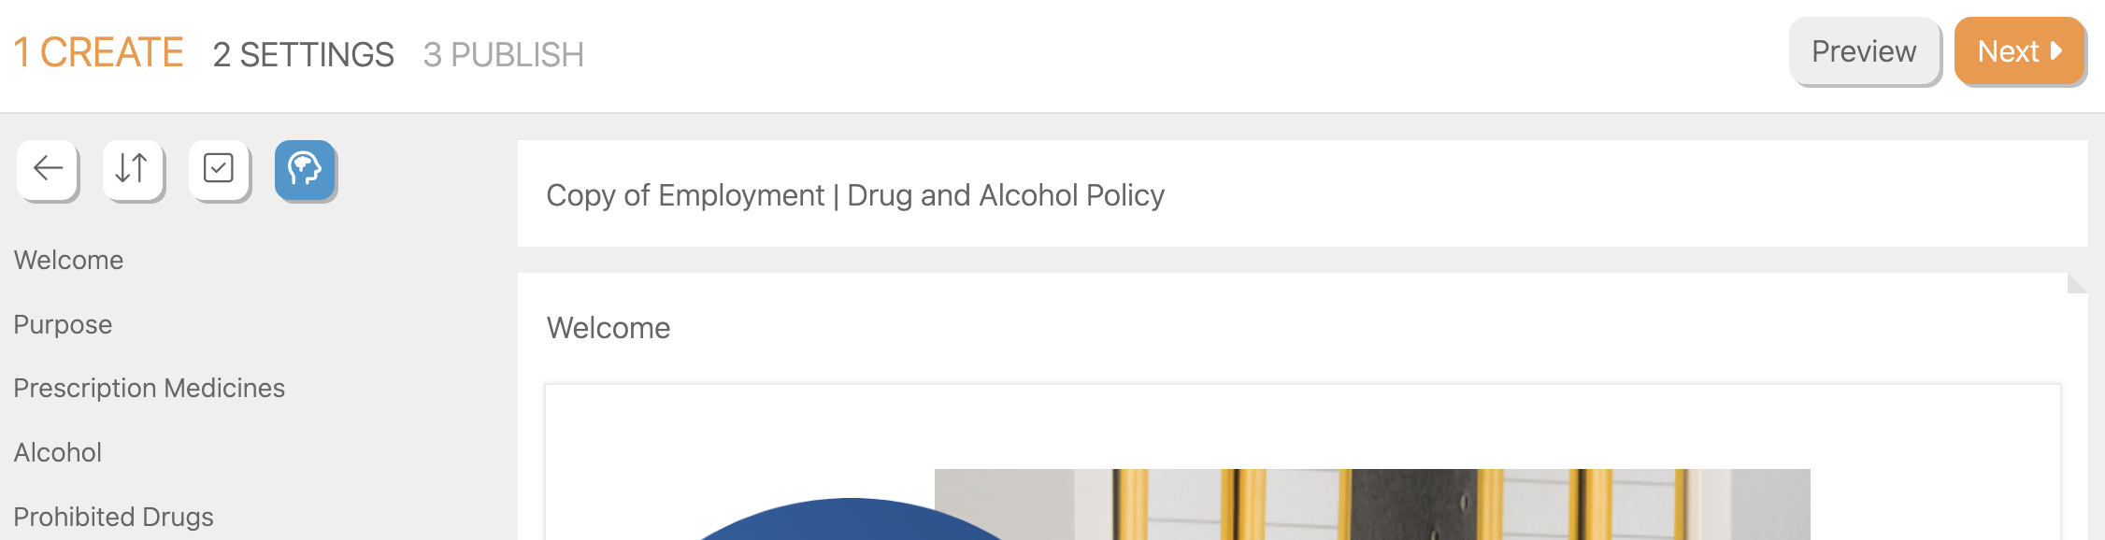Click the blue circle graphic in the slide
2105x540 pixels.
coord(849,521)
